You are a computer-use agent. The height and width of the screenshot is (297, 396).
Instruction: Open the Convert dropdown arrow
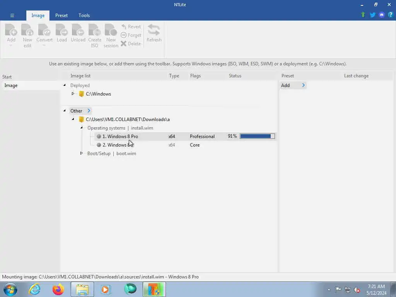[44, 46]
